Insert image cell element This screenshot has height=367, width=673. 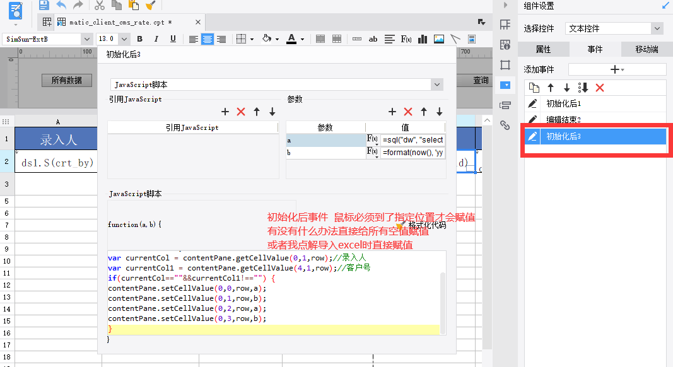[x=438, y=39]
